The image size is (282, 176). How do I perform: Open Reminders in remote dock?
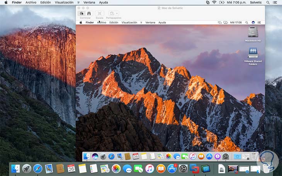(x=152, y=156)
